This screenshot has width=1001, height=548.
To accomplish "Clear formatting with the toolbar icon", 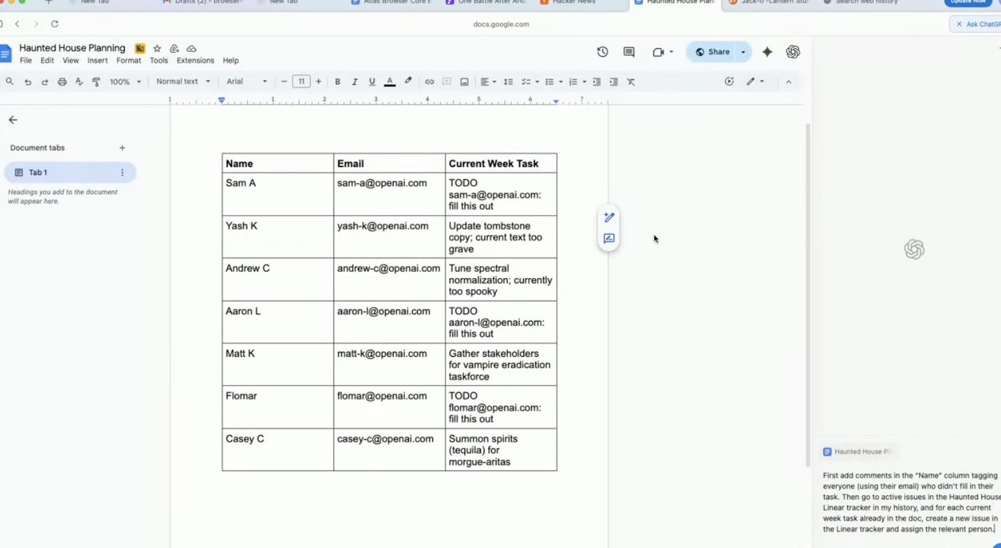I will tap(630, 81).
